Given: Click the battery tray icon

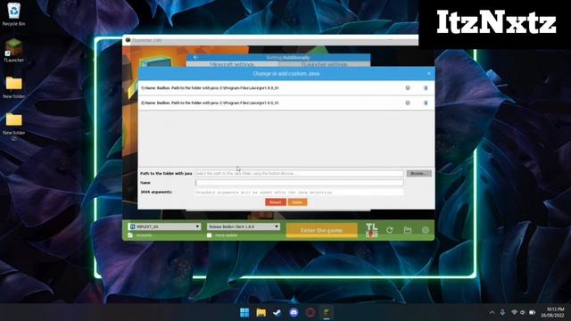Looking at the screenshot, I should point(532,313).
